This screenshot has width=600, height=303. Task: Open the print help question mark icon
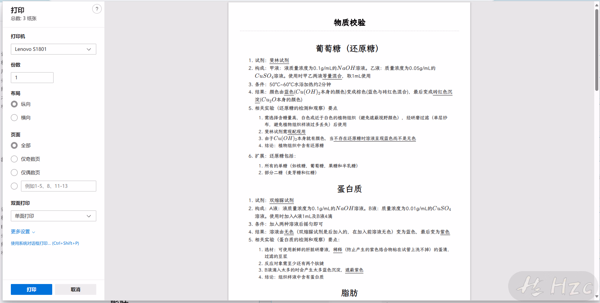pyautogui.click(x=97, y=9)
